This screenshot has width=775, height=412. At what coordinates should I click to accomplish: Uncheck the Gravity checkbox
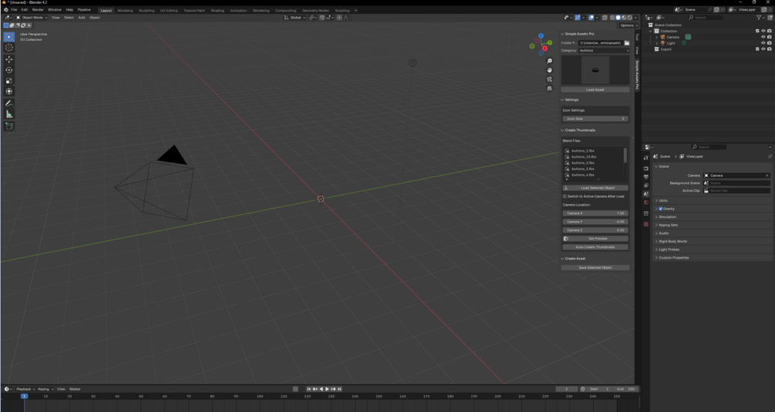(660, 209)
